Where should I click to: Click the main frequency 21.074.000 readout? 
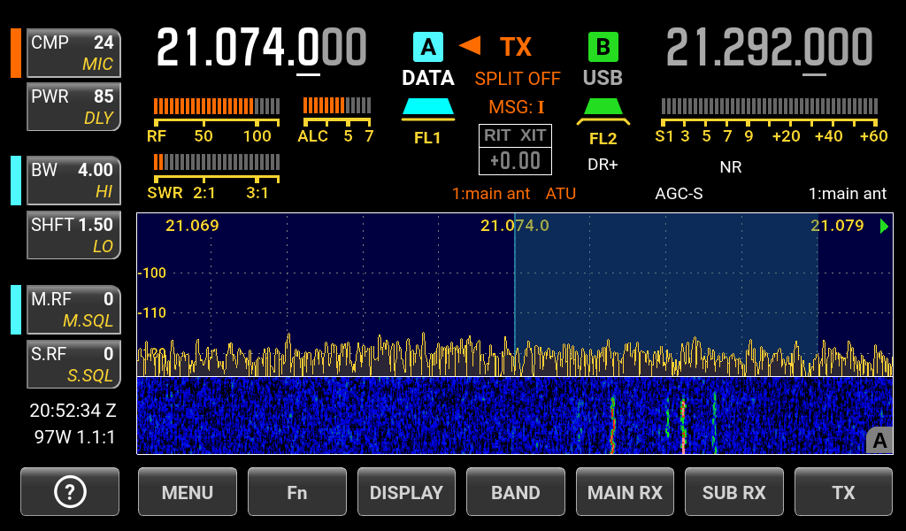pos(261,48)
